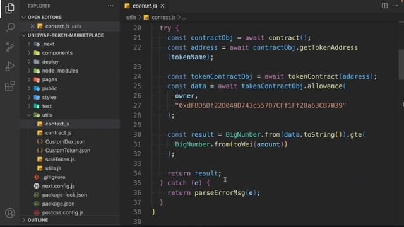Image resolution: width=404 pixels, height=227 pixels.
Task: Click EXPLORER panel title
Action: tap(39, 6)
